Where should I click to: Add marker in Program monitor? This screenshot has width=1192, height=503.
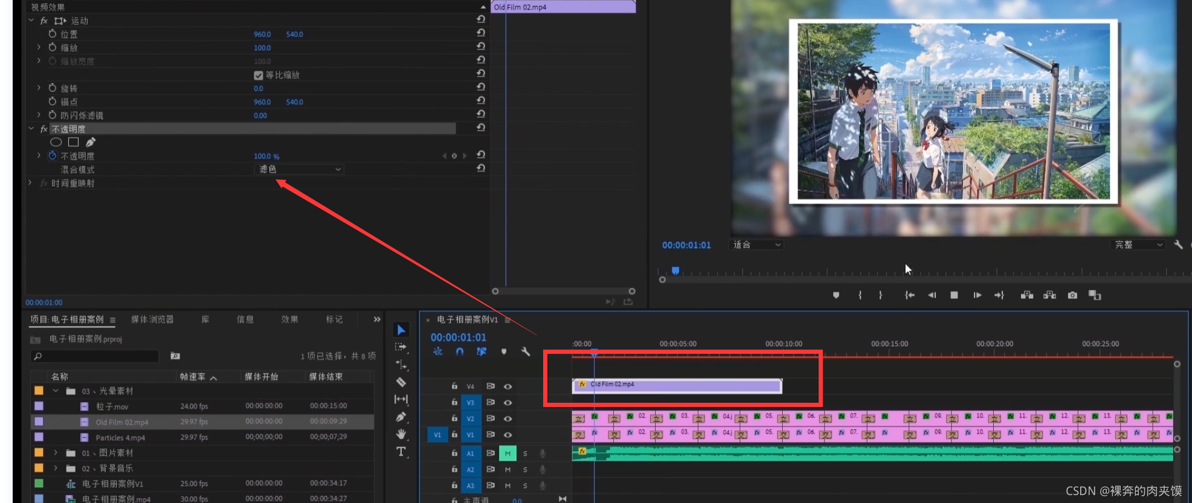(836, 295)
